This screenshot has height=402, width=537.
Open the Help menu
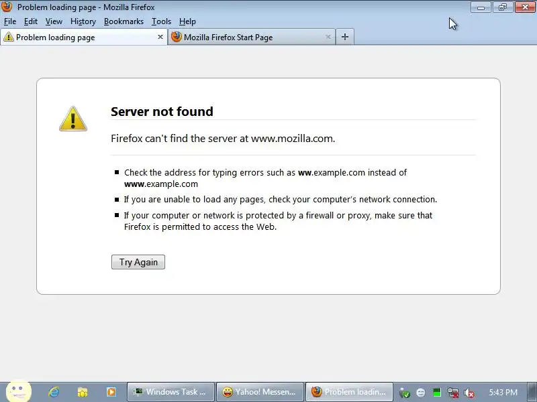(187, 21)
